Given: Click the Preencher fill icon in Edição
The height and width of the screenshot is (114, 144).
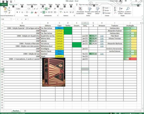Looking at the screenshot, I should coord(115,10).
